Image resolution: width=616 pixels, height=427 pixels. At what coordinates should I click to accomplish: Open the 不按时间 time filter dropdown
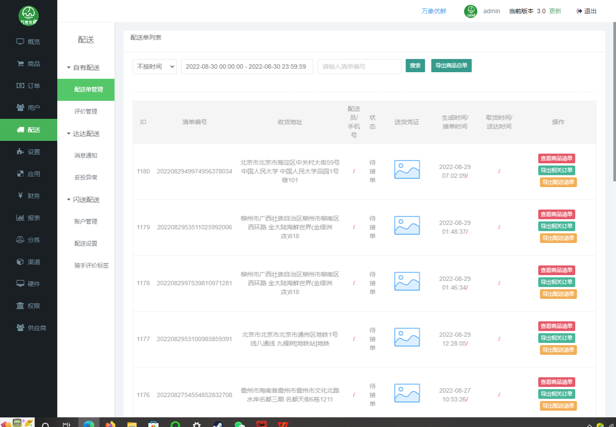pyautogui.click(x=155, y=66)
